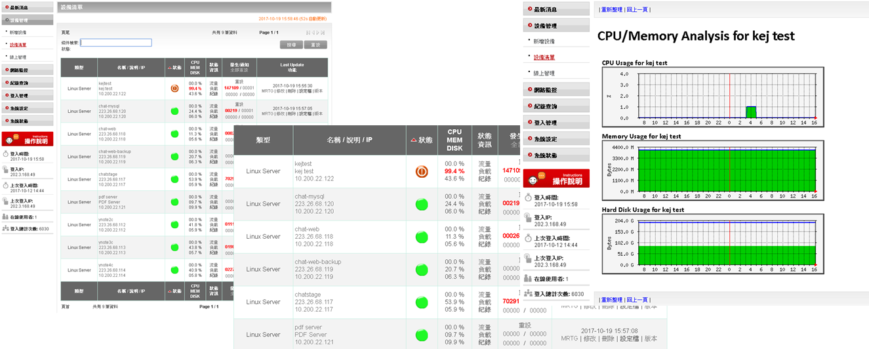Expand 網路監控 menu in left sidebar
The image size is (869, 349).
point(27,70)
